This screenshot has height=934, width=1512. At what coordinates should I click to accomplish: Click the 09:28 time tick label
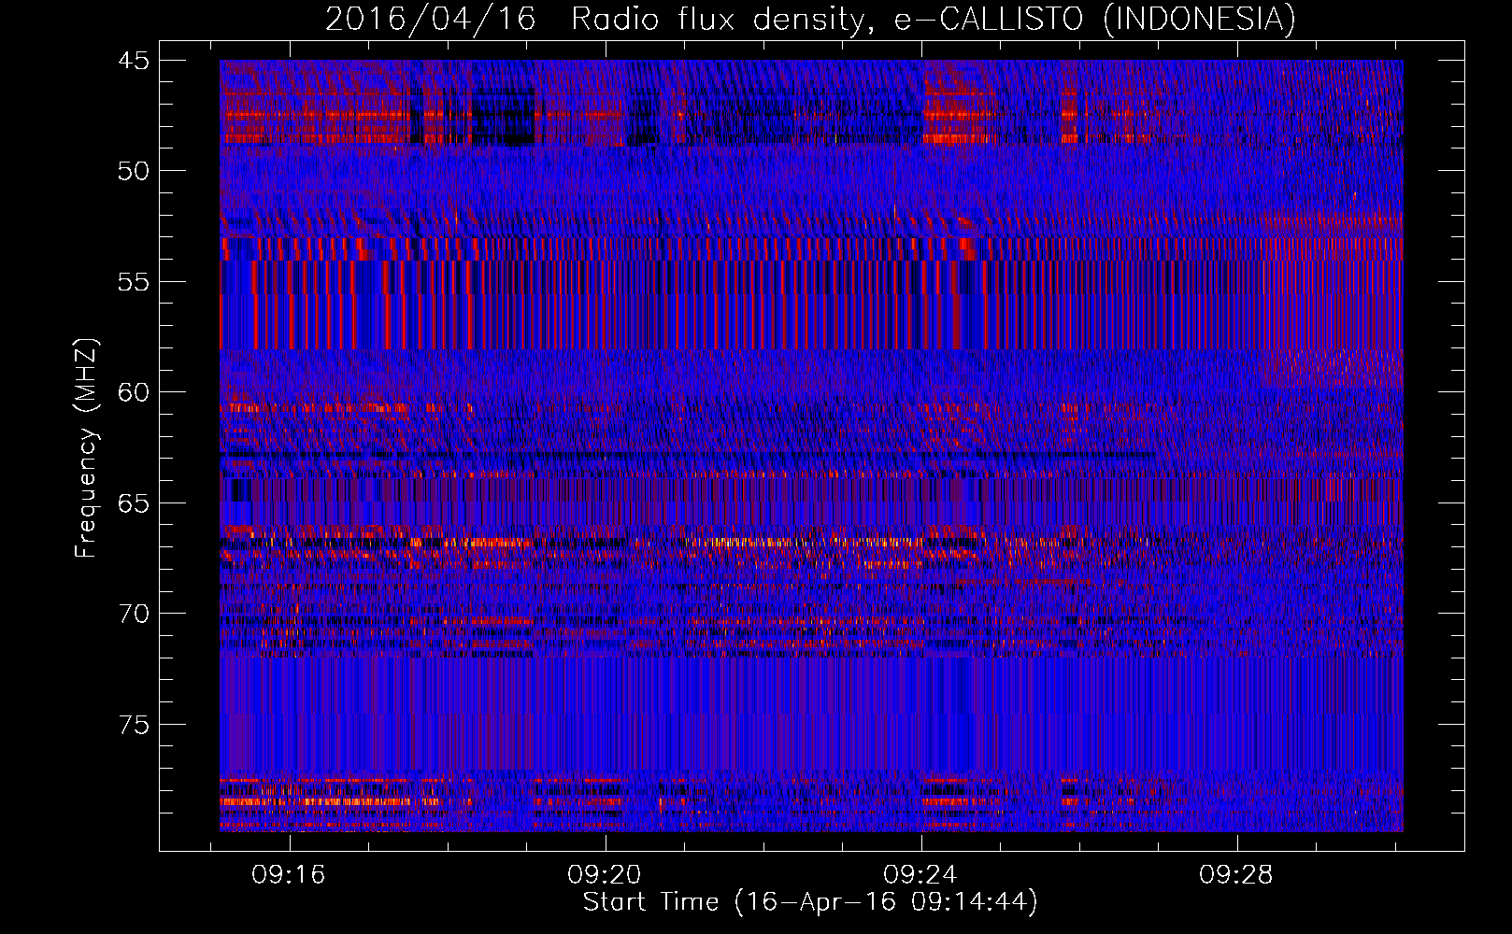tap(1236, 874)
